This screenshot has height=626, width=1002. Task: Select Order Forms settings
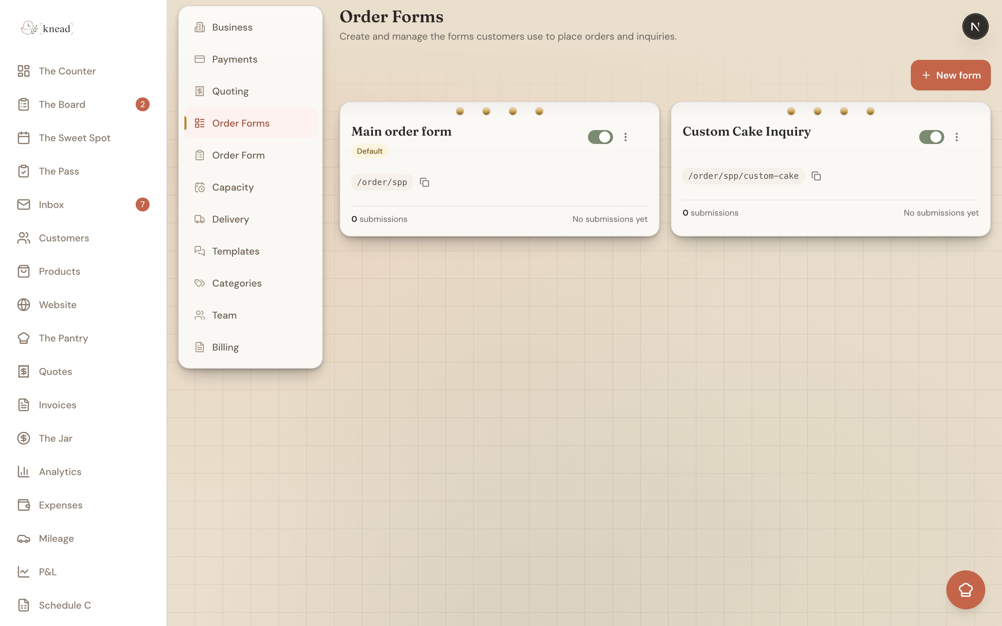(x=250, y=123)
